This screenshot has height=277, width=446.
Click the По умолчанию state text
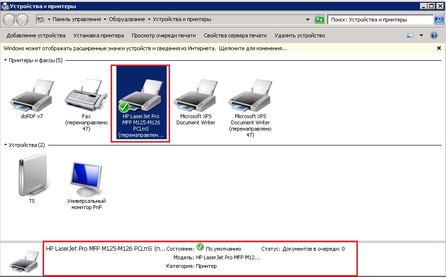click(x=224, y=249)
